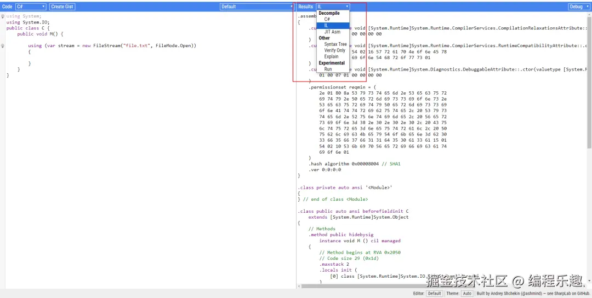Click the '.method public hidebysig' line
This screenshot has width=592, height=298.
(341, 235)
